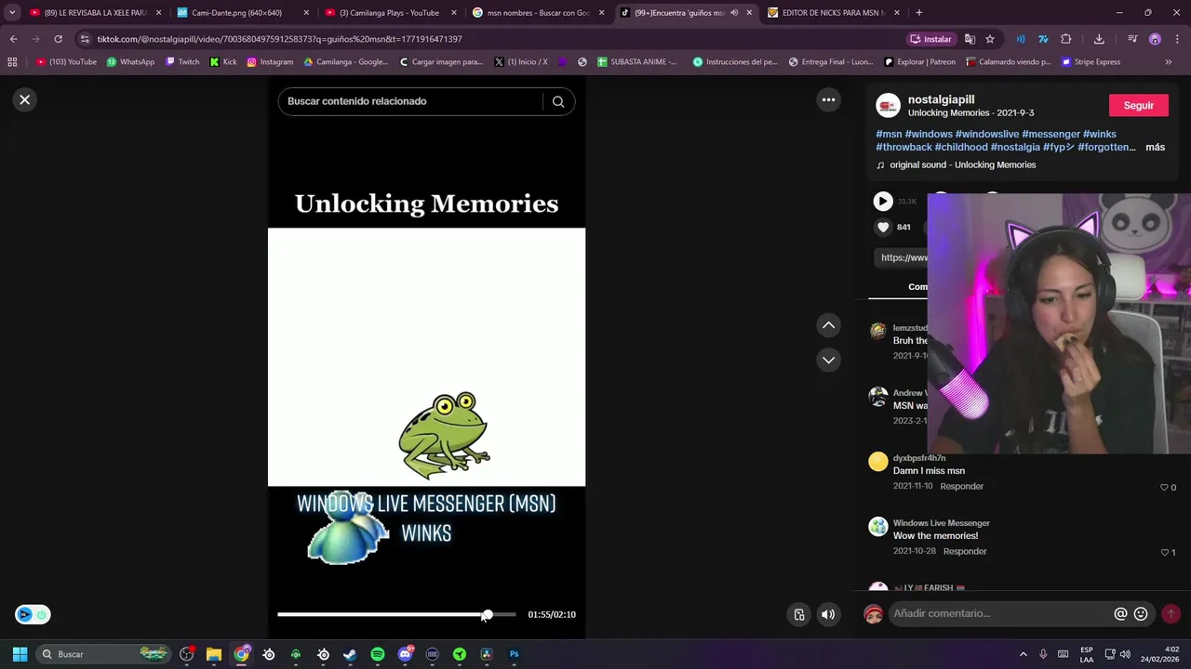Switch to msn nombres Google tab

click(538, 13)
